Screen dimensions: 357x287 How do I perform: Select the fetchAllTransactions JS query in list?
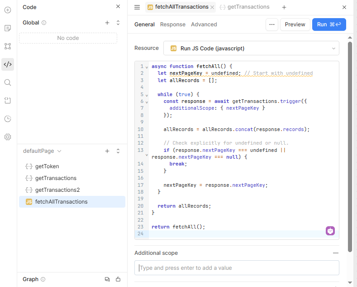click(x=72, y=202)
